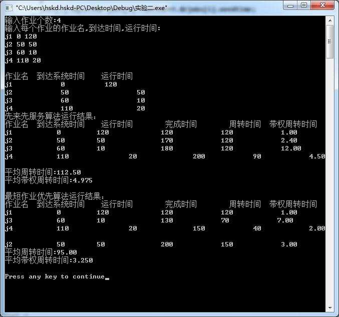Click the weighted turnaround value 3.00
This screenshot has width=339, height=317.
(x=289, y=244)
